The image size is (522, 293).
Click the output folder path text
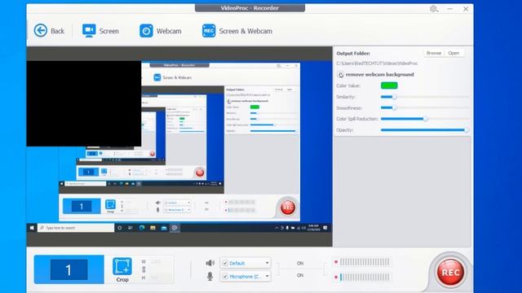coord(377,63)
